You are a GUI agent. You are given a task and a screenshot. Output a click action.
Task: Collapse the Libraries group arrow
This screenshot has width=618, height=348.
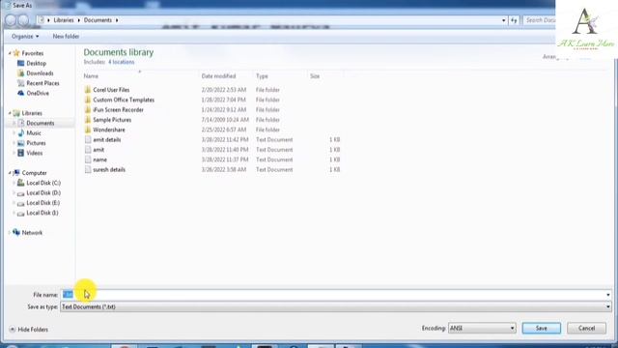pos(10,113)
